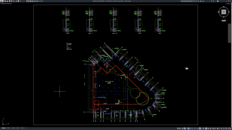Toggle layer freeze sun icon

coord(29,1)
